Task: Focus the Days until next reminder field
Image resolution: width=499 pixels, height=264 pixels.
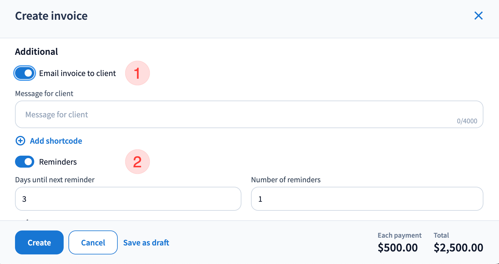Action: click(x=128, y=199)
